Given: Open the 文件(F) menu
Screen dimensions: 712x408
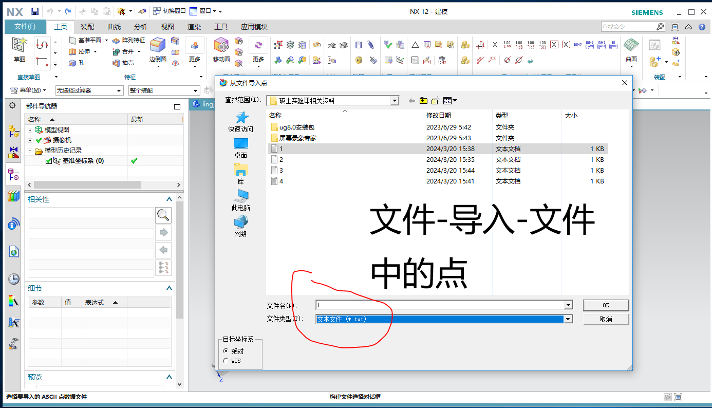Looking at the screenshot, I should [25, 27].
